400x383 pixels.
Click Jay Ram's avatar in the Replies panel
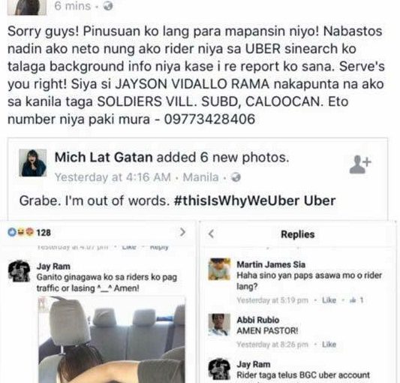coord(219,369)
